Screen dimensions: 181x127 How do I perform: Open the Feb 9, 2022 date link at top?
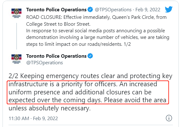pos(148,10)
